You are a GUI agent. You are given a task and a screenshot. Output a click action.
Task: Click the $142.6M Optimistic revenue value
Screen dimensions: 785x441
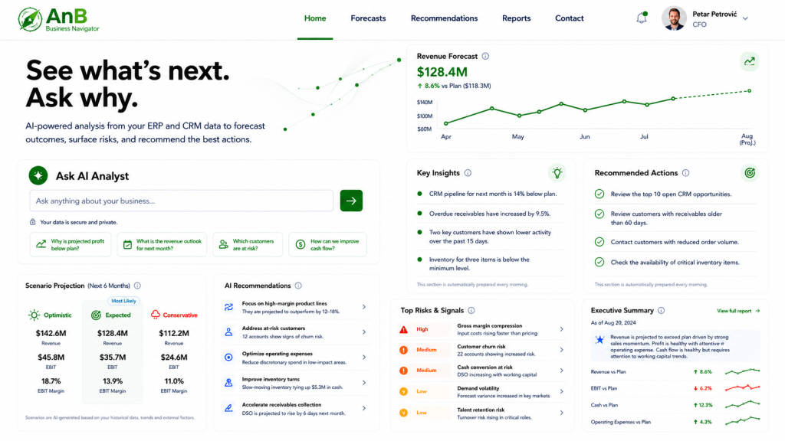pos(51,334)
